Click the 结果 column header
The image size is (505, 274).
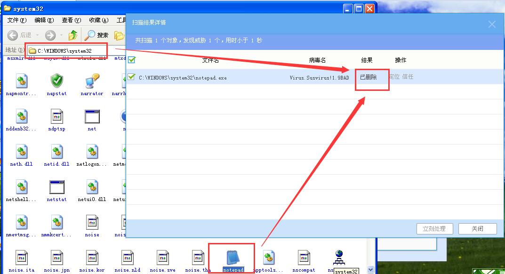367,60
